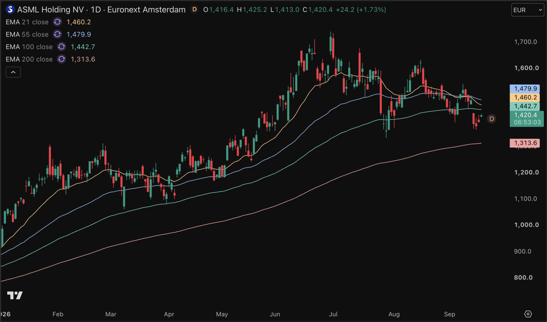Click the EMA 21 legend value 1,460.2
547x322 pixels.
click(79, 22)
